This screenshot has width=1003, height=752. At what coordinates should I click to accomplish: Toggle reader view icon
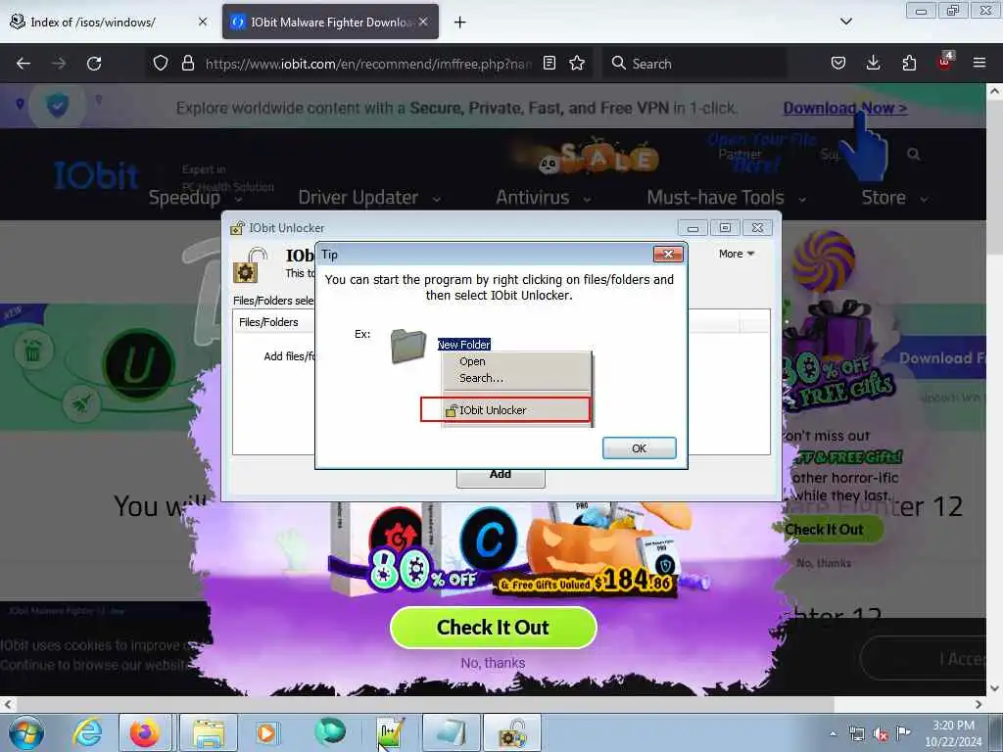549,63
